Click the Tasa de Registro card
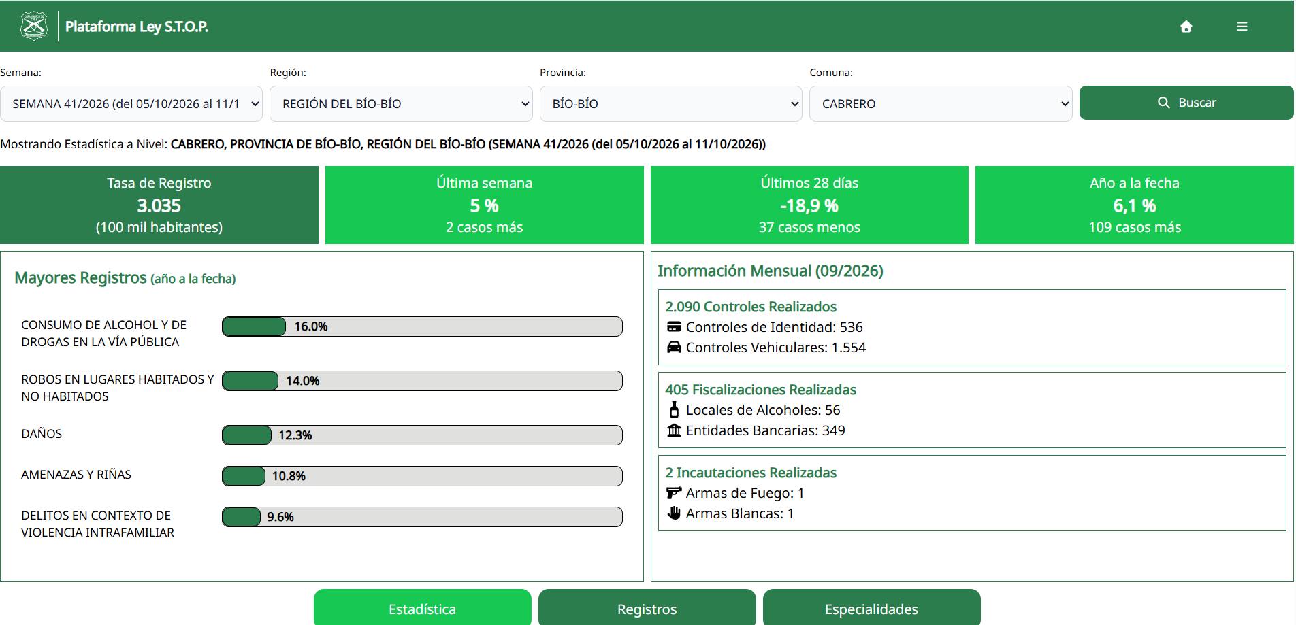 pyautogui.click(x=159, y=205)
